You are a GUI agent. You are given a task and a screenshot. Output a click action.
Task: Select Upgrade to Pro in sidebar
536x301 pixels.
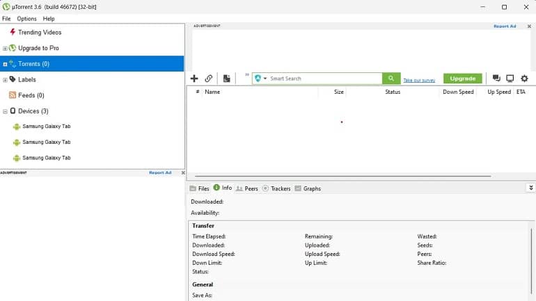tap(38, 48)
